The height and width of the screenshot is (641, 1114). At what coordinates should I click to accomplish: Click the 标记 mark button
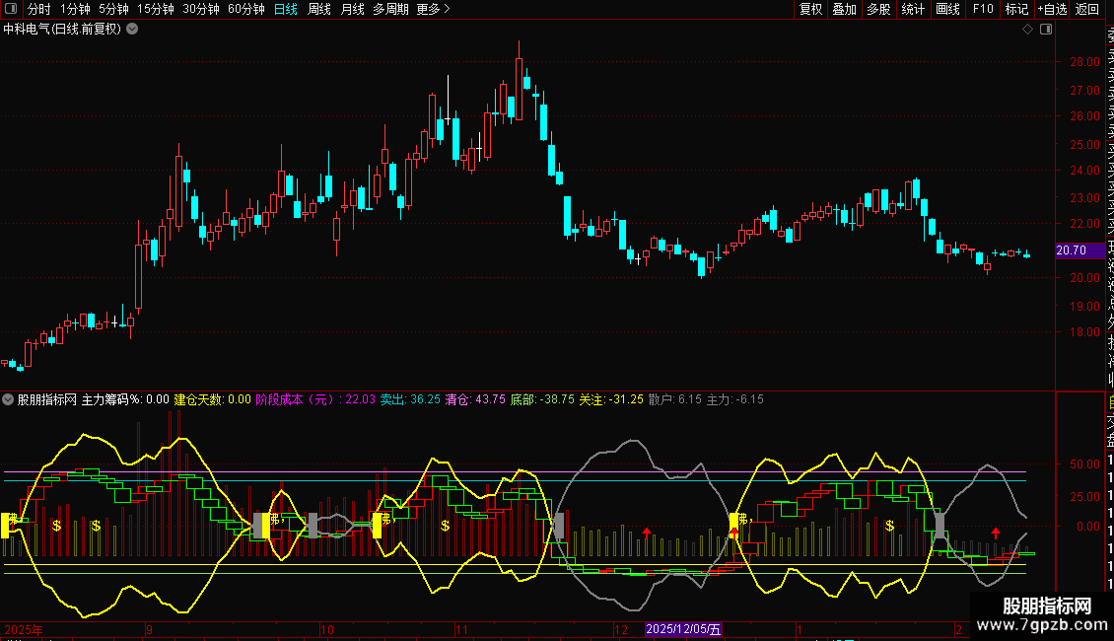coord(1016,9)
